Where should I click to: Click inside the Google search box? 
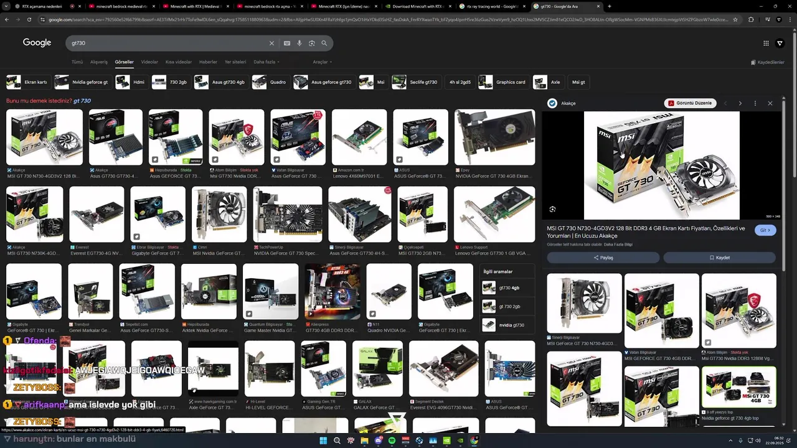[x=168, y=43]
